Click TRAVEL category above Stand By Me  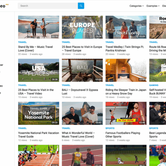(22, 42)
